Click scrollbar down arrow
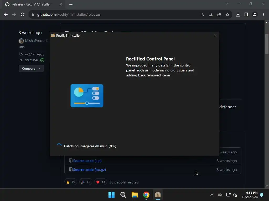This screenshot has height=201, width=269. 267,186
